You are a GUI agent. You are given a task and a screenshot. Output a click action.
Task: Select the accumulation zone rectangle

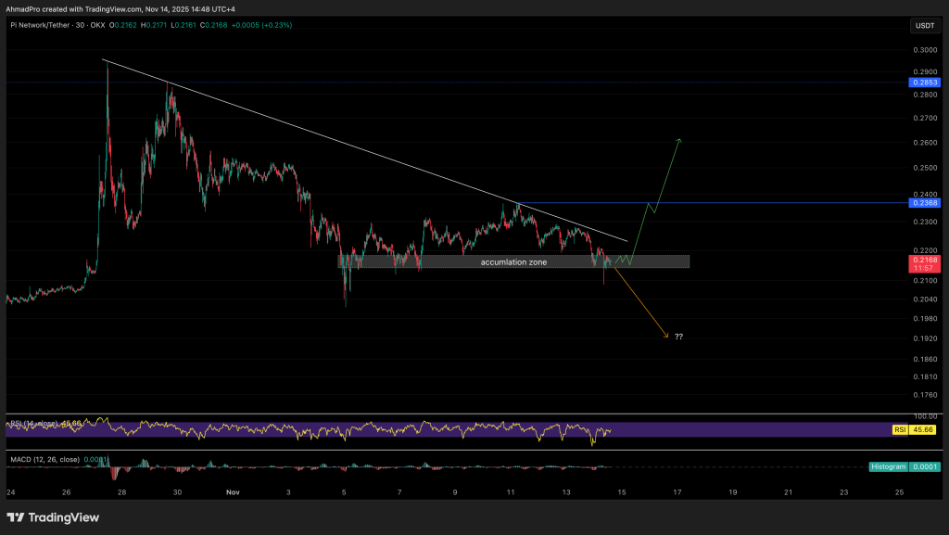pos(513,262)
